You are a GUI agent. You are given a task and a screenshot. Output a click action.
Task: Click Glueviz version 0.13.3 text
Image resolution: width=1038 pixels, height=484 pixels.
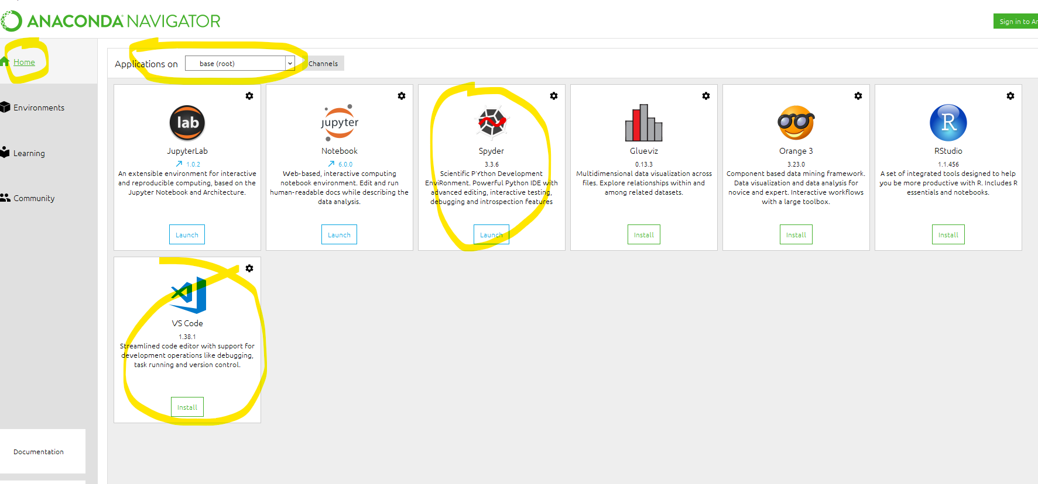tap(644, 165)
